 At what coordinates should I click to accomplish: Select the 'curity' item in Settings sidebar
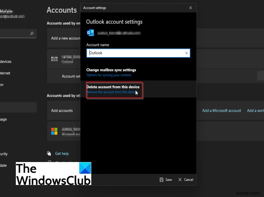click(x=4, y=154)
